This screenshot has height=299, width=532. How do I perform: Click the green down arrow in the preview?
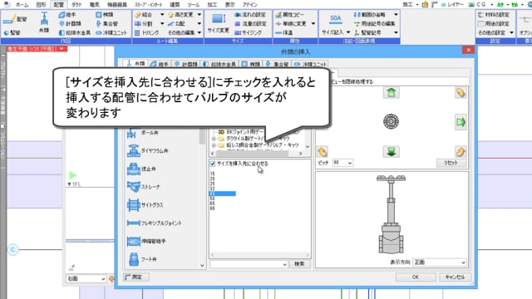pyautogui.click(x=391, y=151)
